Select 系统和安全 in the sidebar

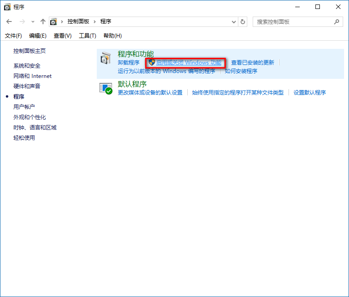coord(27,66)
